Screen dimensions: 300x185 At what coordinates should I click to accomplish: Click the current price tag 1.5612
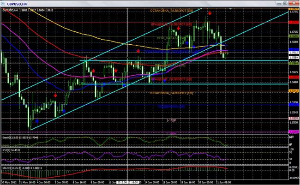pos(294,53)
